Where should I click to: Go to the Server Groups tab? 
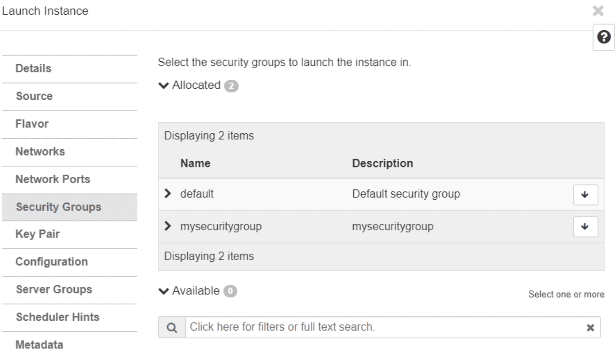54,289
